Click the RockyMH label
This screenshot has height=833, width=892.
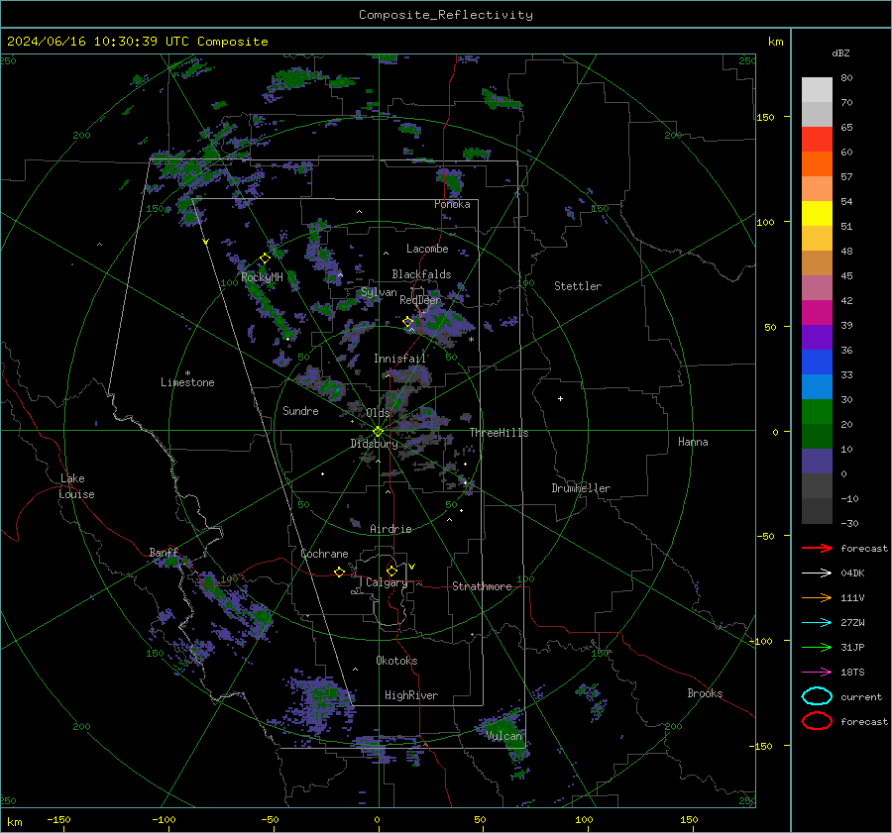pos(262,277)
